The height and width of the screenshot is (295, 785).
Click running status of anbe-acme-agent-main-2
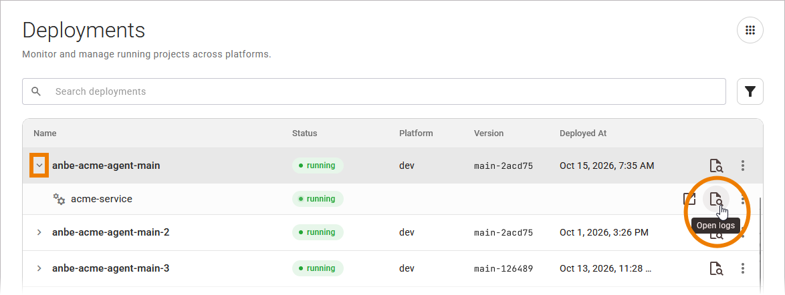[x=318, y=232]
